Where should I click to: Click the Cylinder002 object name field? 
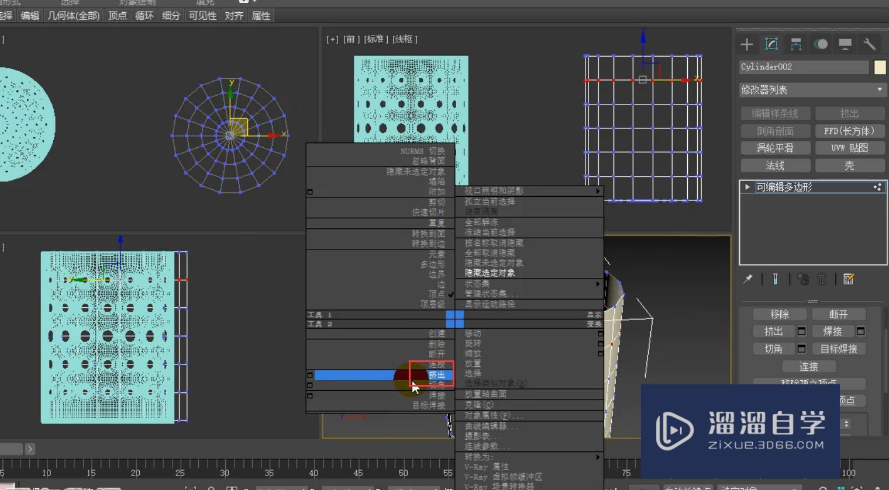[804, 67]
